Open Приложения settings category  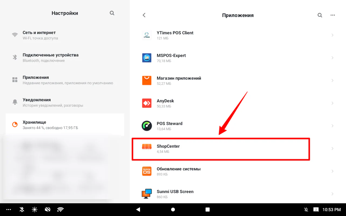point(65,80)
